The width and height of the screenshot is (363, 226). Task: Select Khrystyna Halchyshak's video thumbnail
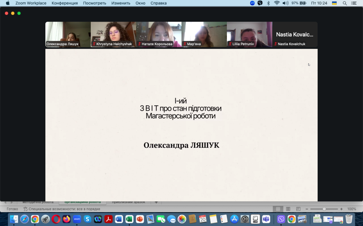(113, 34)
